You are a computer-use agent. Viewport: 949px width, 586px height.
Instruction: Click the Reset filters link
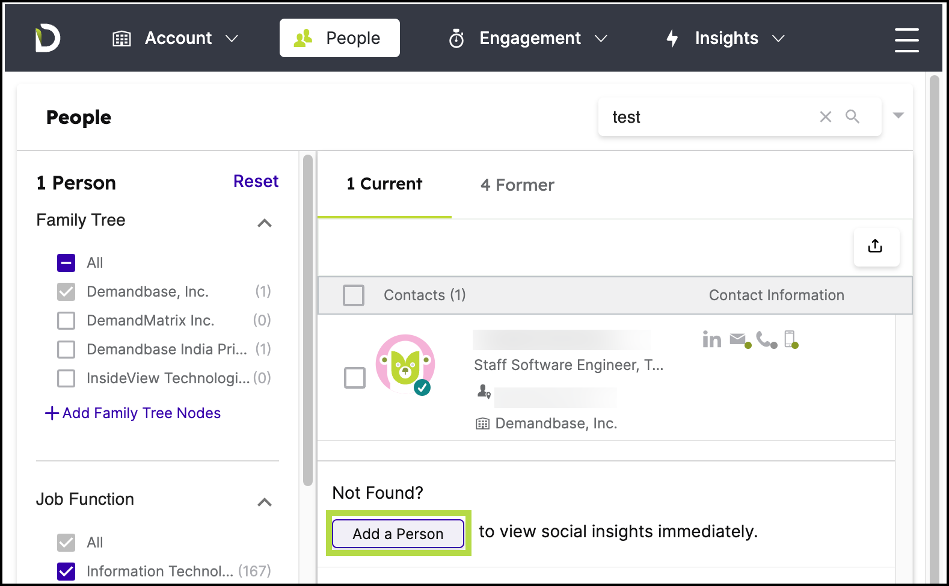pos(256,181)
